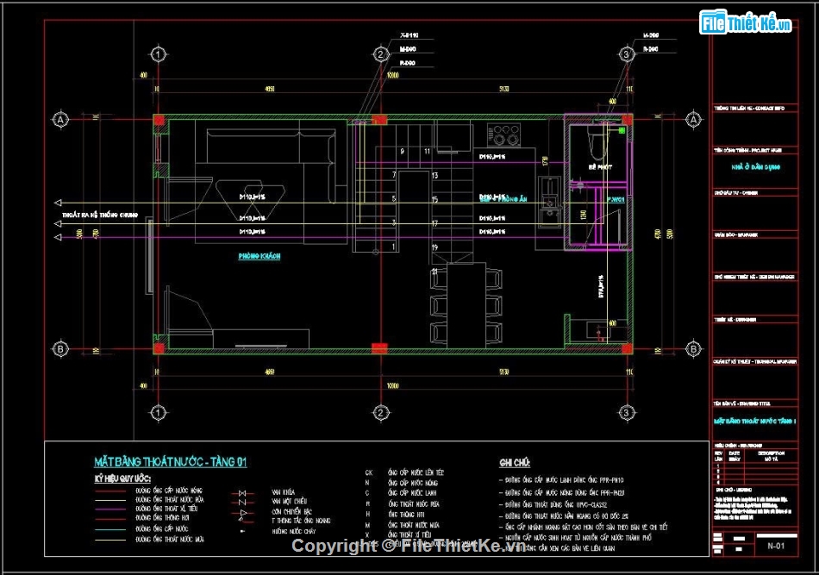
Task: Select the stove symbol in the kitchen area
Action: (x=503, y=134)
